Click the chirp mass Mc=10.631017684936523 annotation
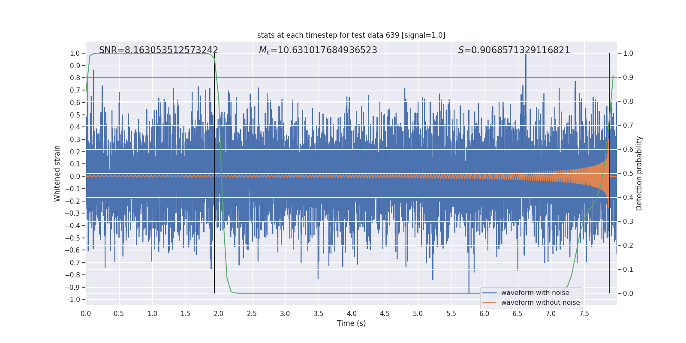Image resolution: width=686 pixels, height=343 pixels. click(x=318, y=50)
